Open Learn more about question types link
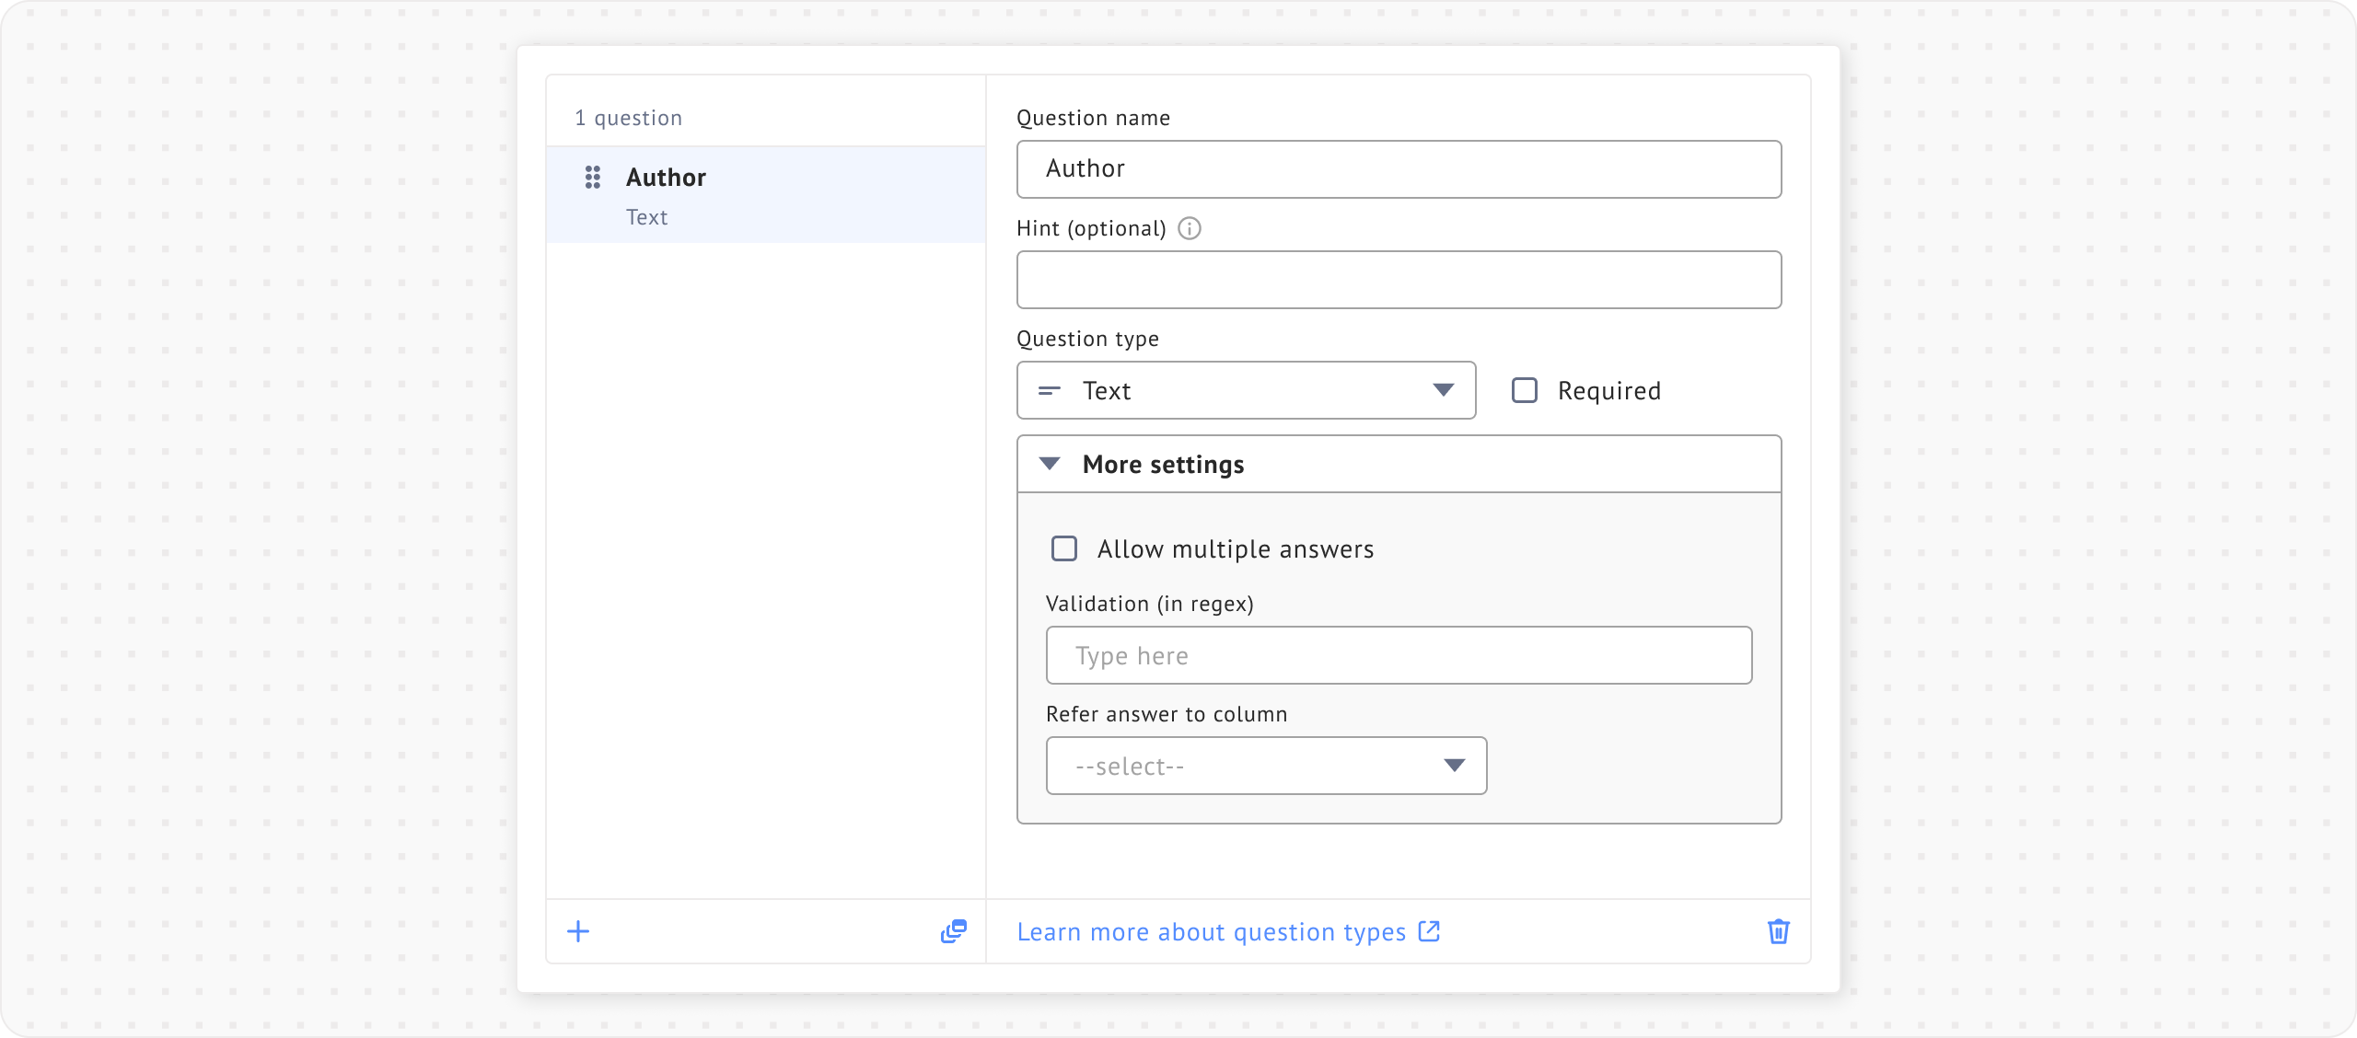This screenshot has width=2357, height=1038. coord(1211,932)
